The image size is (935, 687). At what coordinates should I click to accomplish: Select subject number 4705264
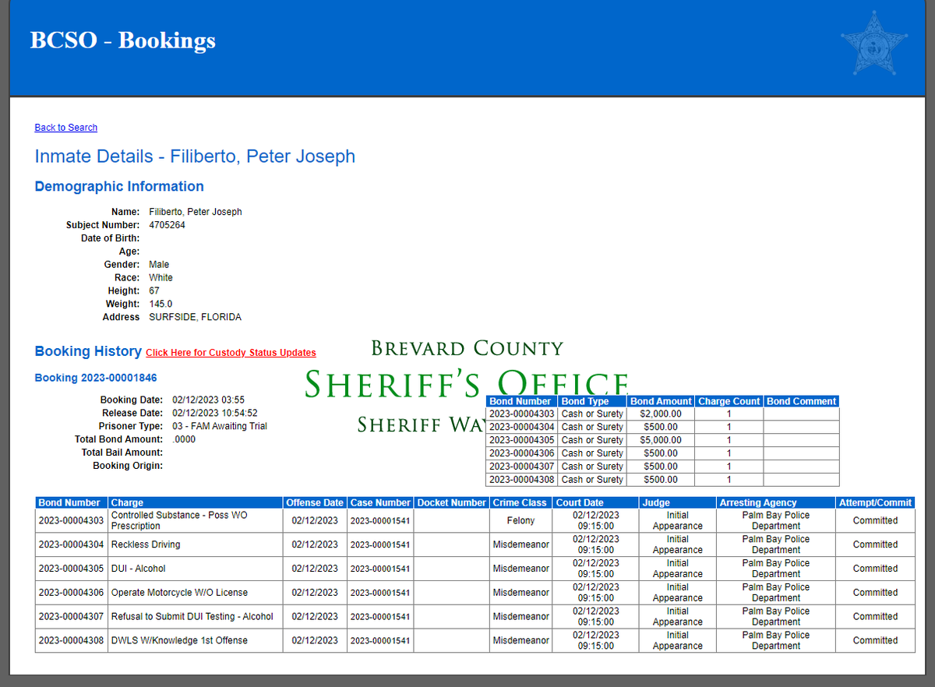point(167,225)
